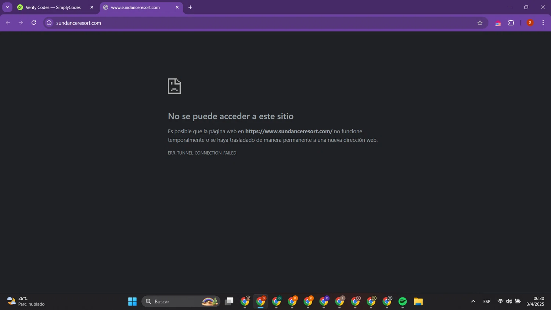The height and width of the screenshot is (310, 551).
Task: Restore down the Chrome window
Action: [526, 7]
